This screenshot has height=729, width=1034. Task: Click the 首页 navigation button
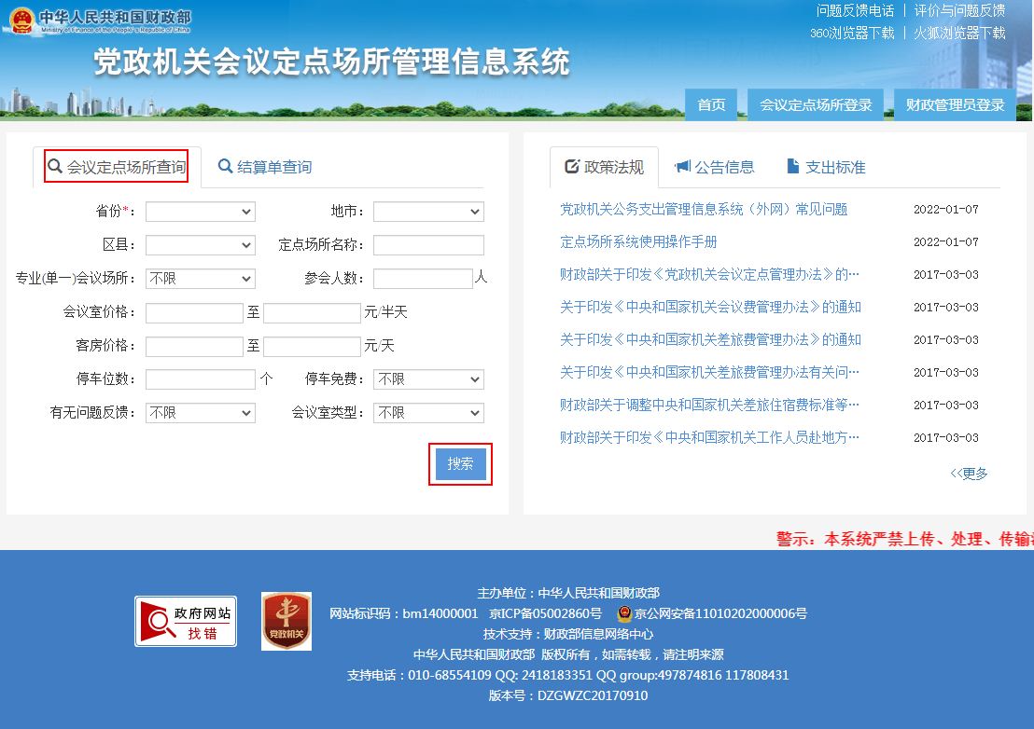pyautogui.click(x=711, y=105)
